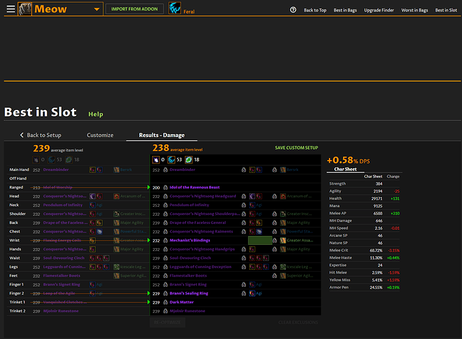Click Arcanum enchant icon in optimized Headguard row
This screenshot has width=462, height=339.
click(x=283, y=196)
